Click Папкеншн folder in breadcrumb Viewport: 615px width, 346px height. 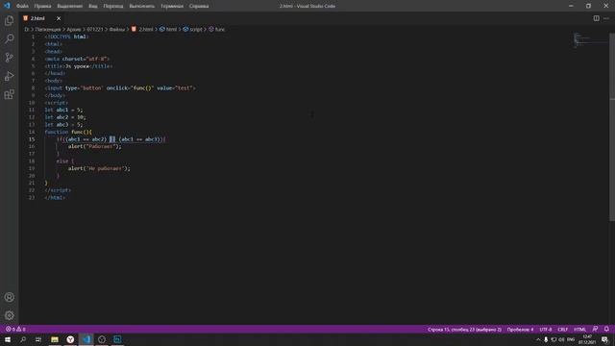(x=48, y=29)
